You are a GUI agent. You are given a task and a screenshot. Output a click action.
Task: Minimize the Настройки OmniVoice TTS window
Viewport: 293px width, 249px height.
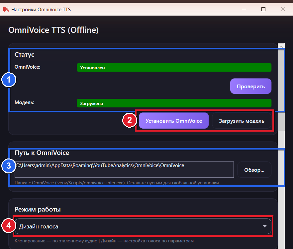click(244, 9)
